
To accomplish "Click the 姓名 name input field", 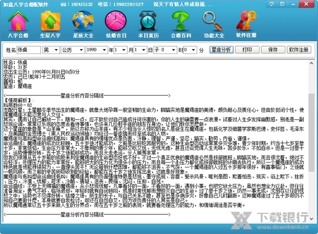I will point(29,50).
